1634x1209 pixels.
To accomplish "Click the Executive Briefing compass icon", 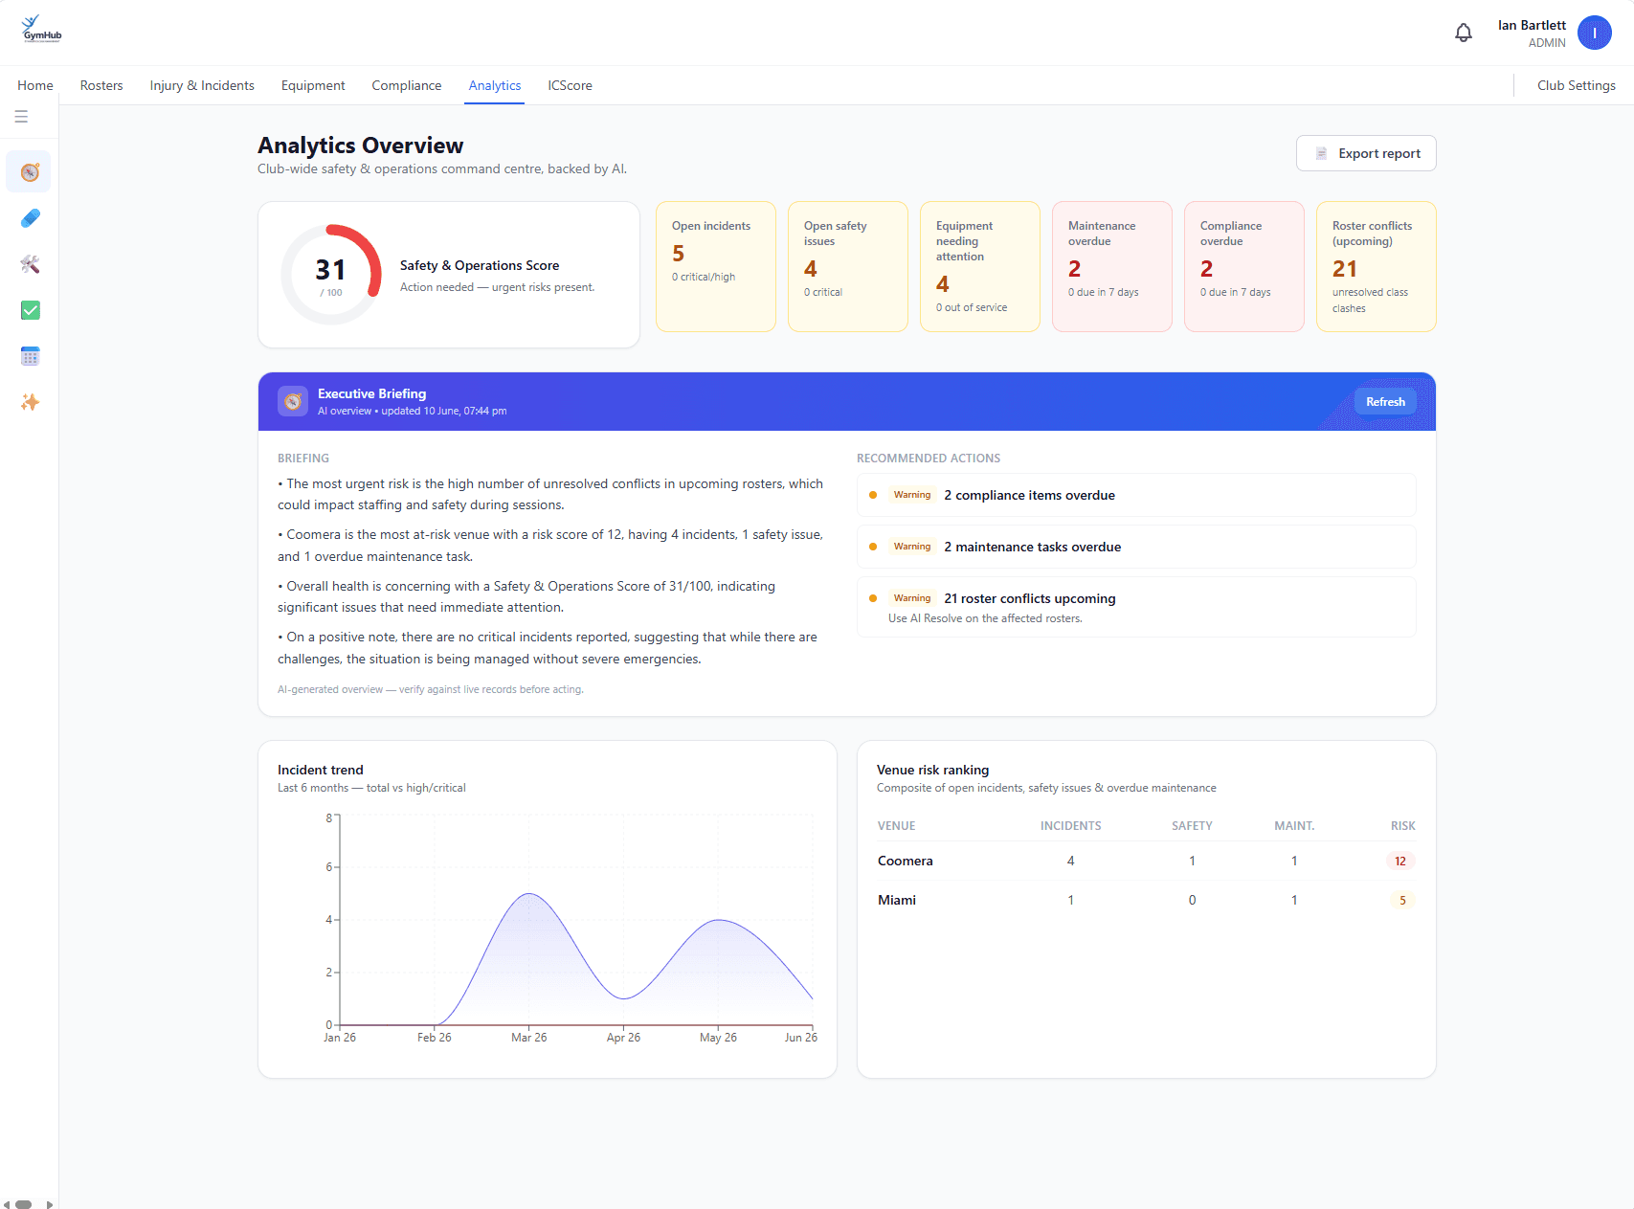I will pos(293,401).
